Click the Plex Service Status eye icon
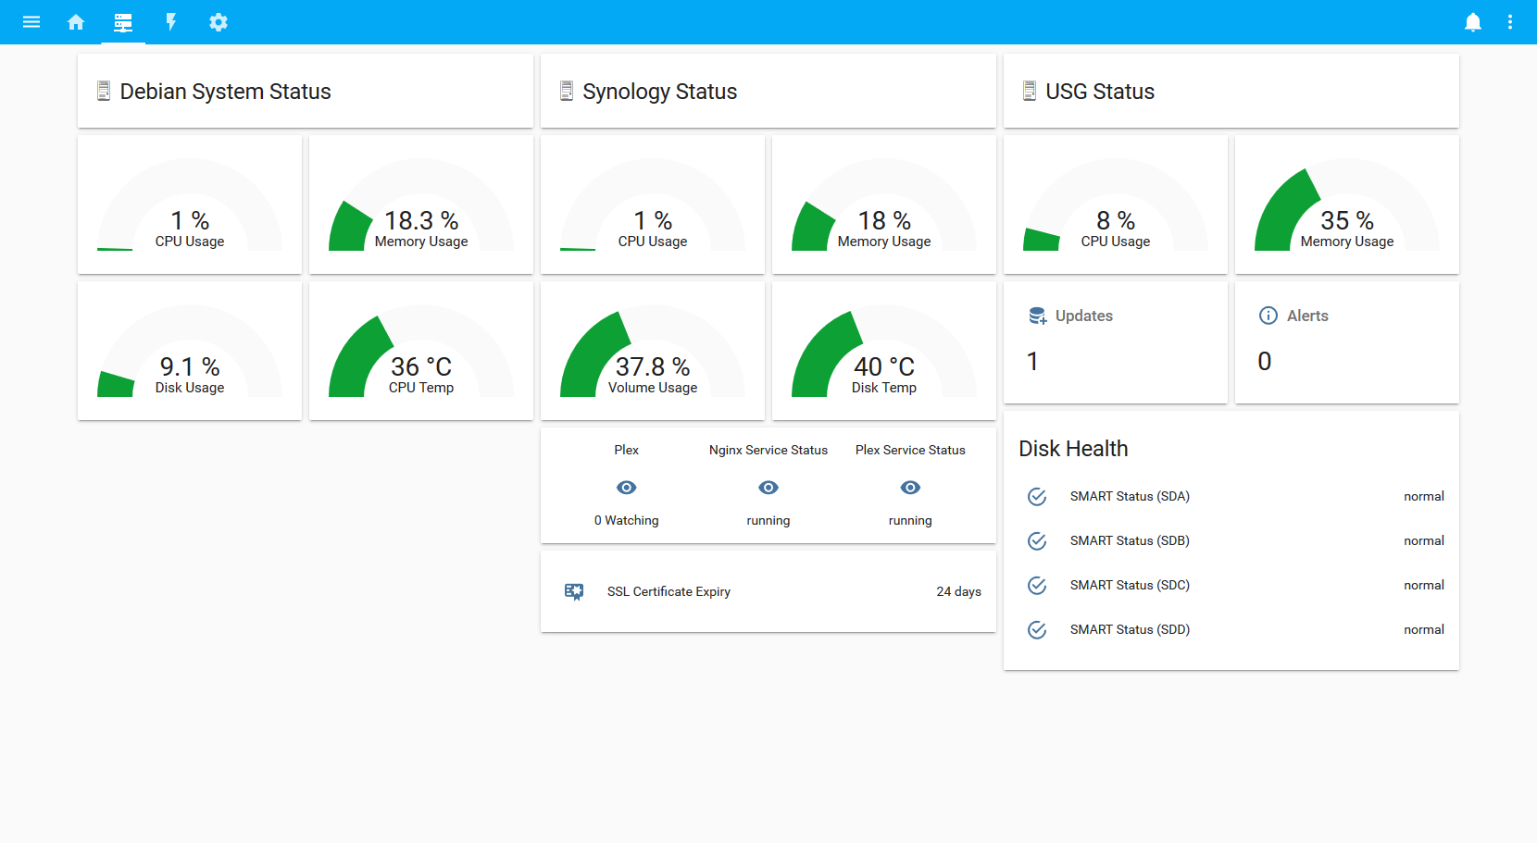Image resolution: width=1537 pixels, height=843 pixels. click(910, 488)
